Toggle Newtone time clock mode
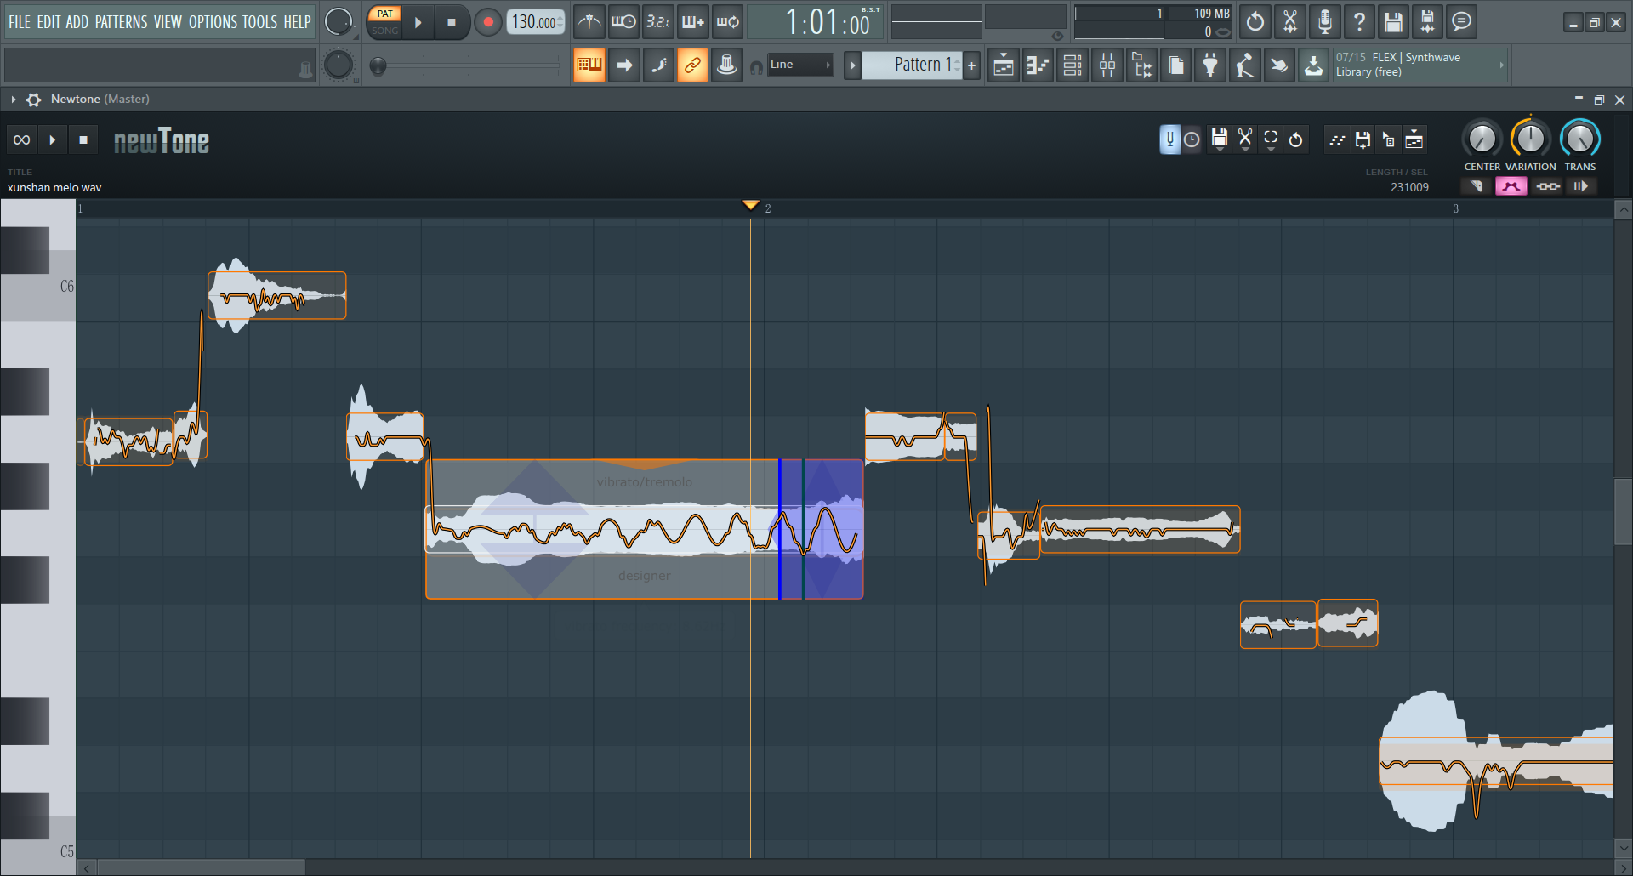Image resolution: width=1633 pixels, height=876 pixels. tap(1192, 139)
